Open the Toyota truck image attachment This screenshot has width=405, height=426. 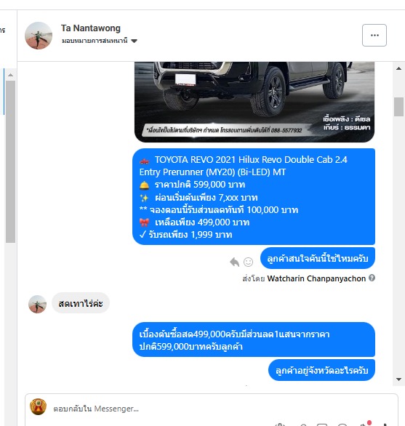(254, 102)
